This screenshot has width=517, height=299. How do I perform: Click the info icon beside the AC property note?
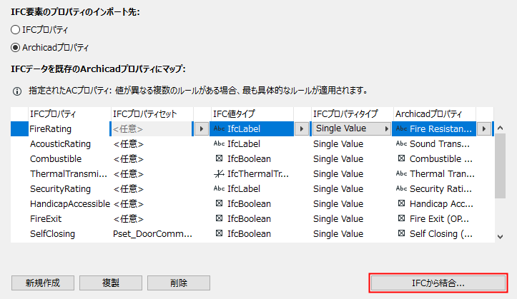point(16,91)
